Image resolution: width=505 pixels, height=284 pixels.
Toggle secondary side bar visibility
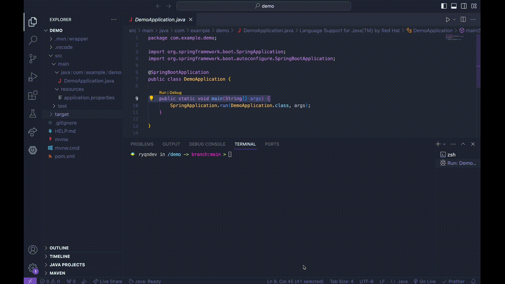tap(464, 6)
